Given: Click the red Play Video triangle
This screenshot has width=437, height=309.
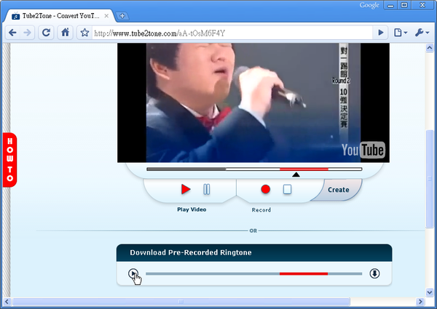Looking at the screenshot, I should click(x=186, y=190).
